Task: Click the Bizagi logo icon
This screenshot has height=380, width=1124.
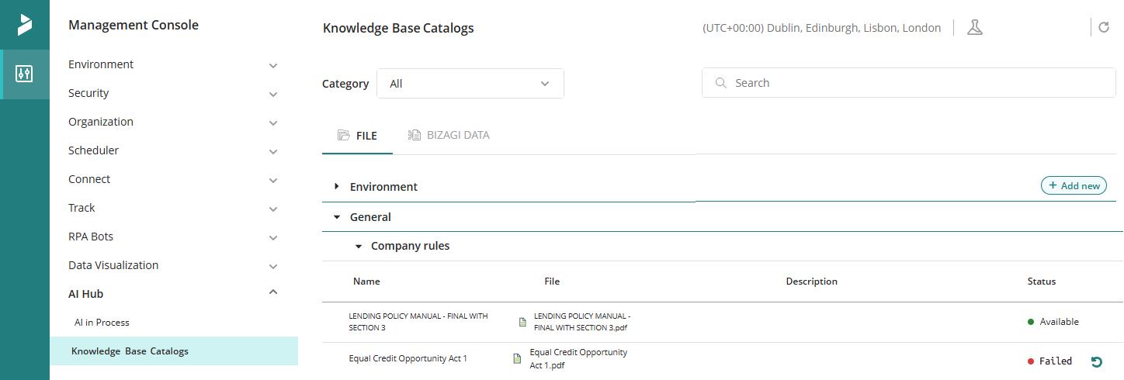Action: click(x=25, y=25)
